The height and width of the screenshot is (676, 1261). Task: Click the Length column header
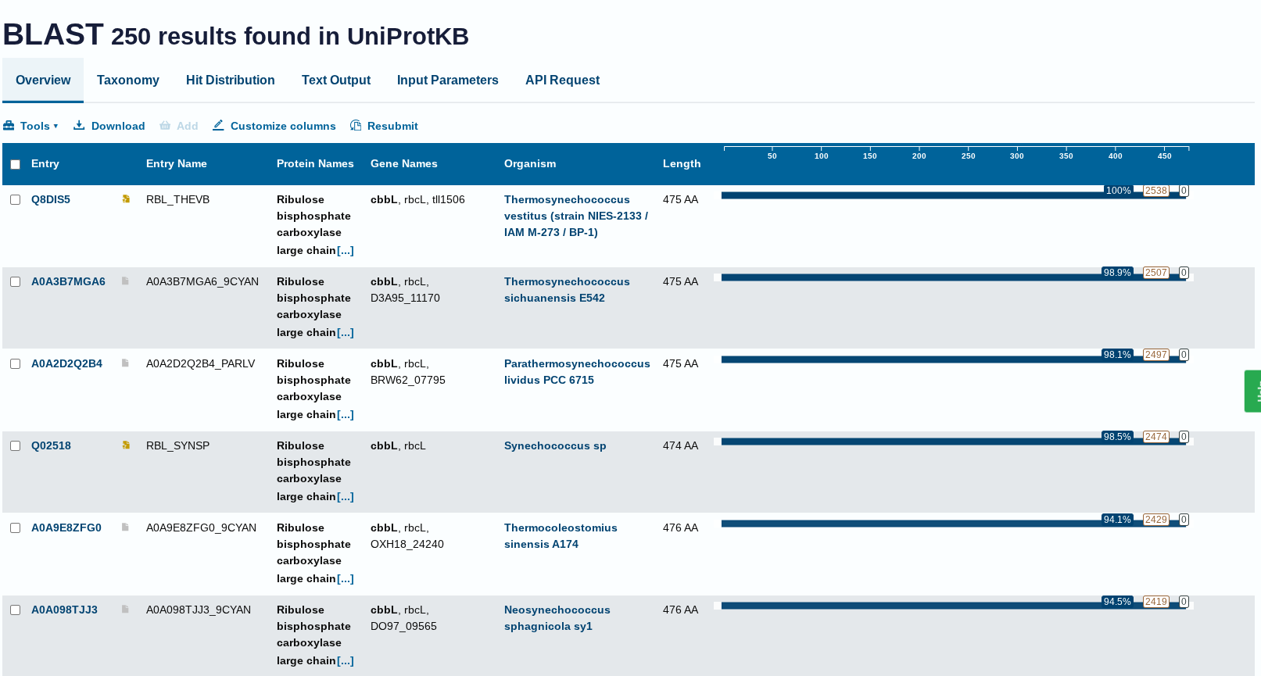pos(682,163)
